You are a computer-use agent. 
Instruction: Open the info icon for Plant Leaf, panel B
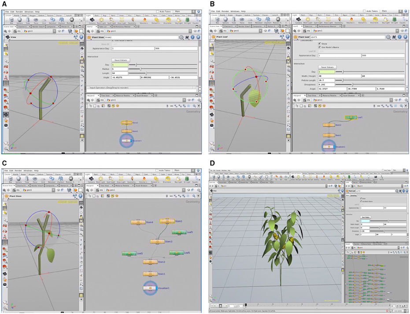coord(400,37)
